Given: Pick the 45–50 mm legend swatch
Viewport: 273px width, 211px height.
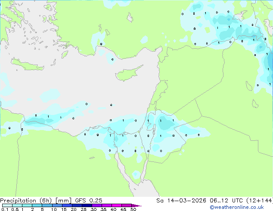Looking at the screenshot, I should (x=127, y=205).
